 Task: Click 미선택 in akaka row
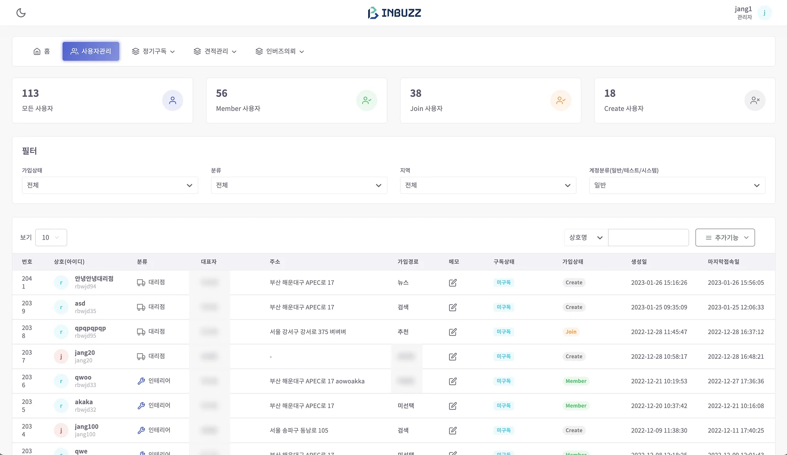pyautogui.click(x=406, y=406)
